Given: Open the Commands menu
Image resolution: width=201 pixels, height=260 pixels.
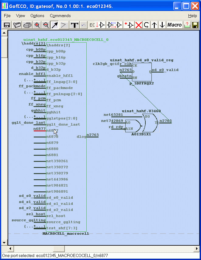Looking at the screenshot, I should coord(60,16).
